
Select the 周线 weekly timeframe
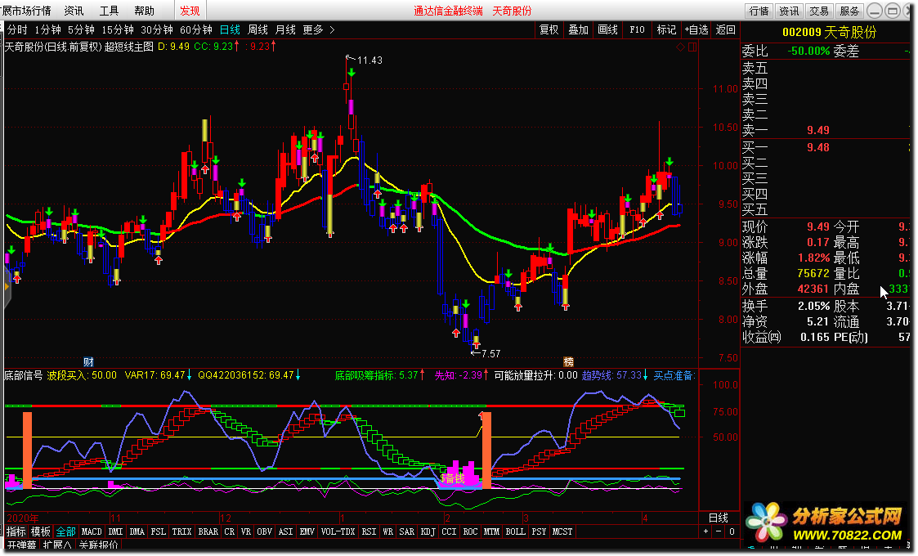[257, 29]
